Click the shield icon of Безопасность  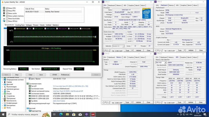click(5, 101)
